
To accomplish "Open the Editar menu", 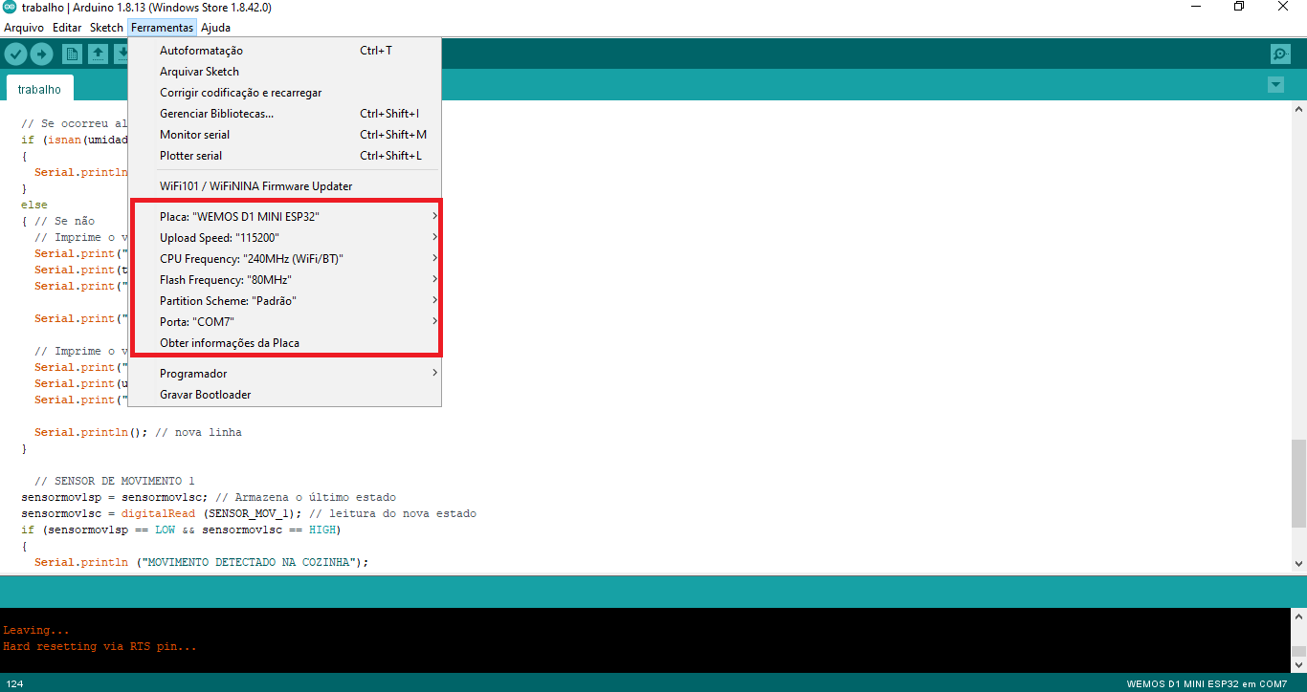I will [x=67, y=28].
